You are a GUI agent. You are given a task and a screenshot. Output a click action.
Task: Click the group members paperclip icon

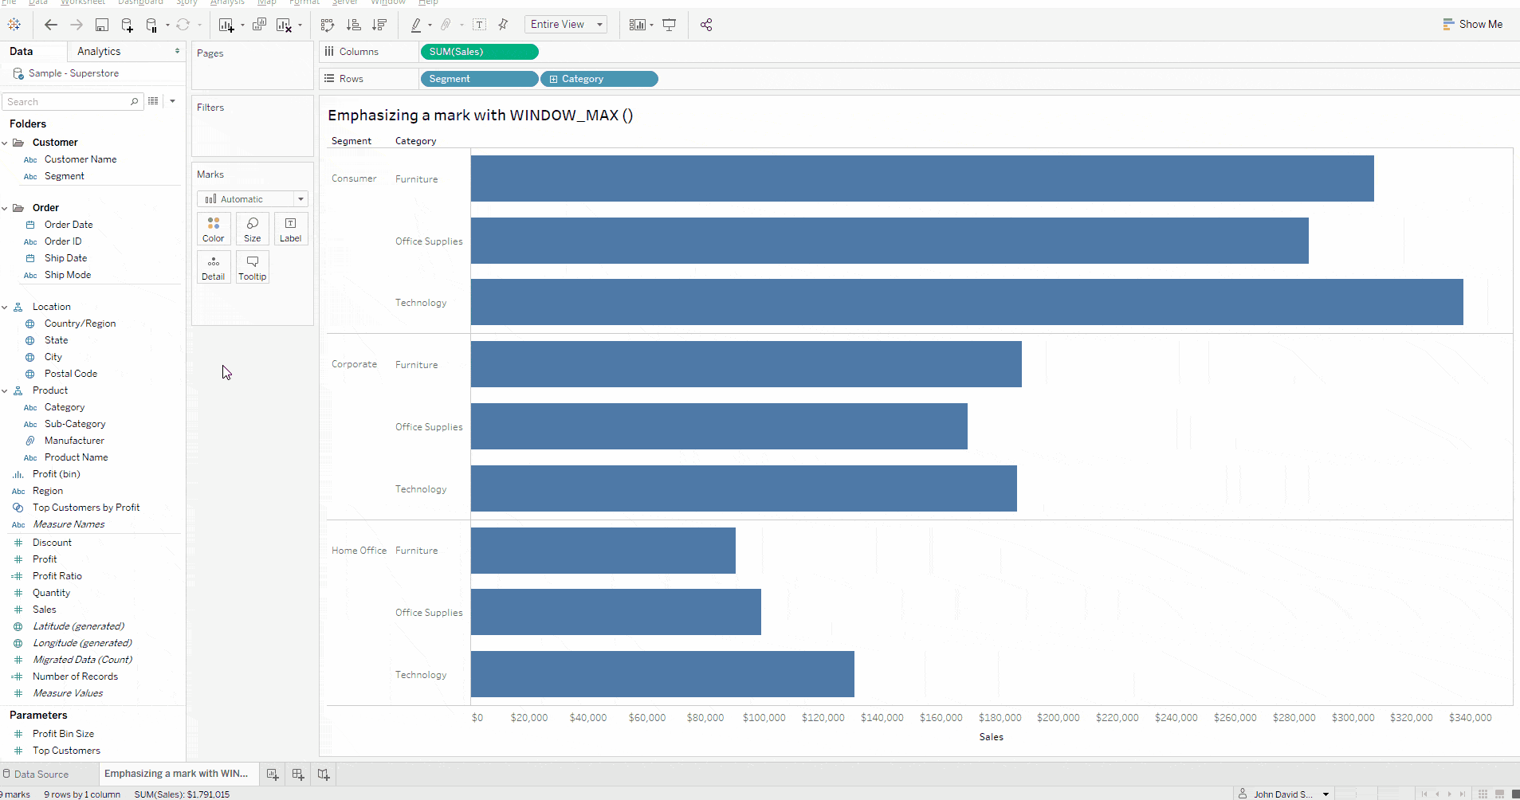pos(446,25)
